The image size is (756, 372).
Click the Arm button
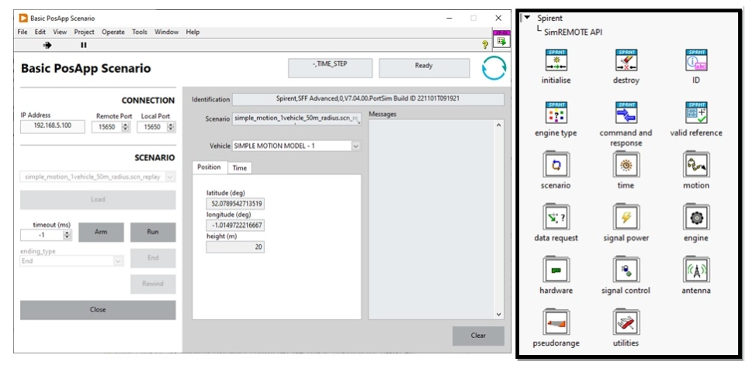tap(101, 232)
